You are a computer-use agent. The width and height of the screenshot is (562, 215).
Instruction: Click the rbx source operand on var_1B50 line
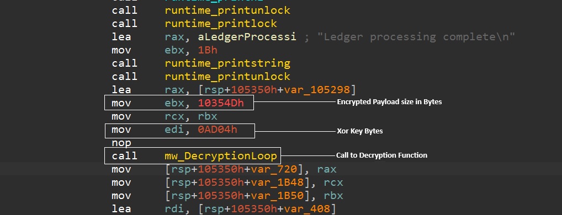333,196
